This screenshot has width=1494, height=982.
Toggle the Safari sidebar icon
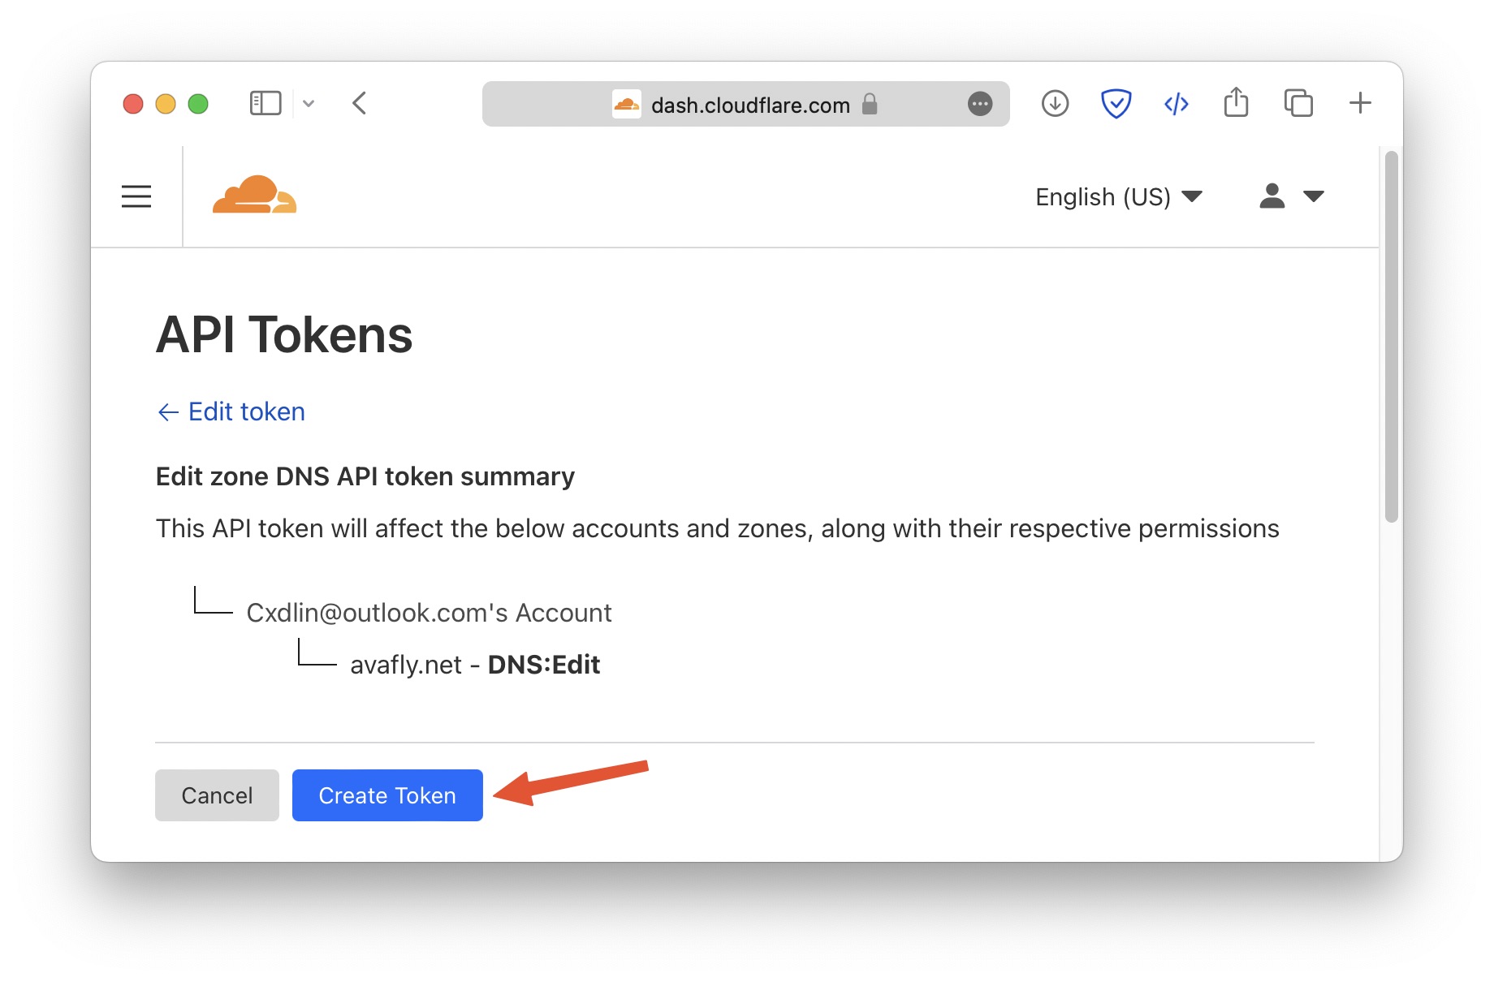click(266, 104)
